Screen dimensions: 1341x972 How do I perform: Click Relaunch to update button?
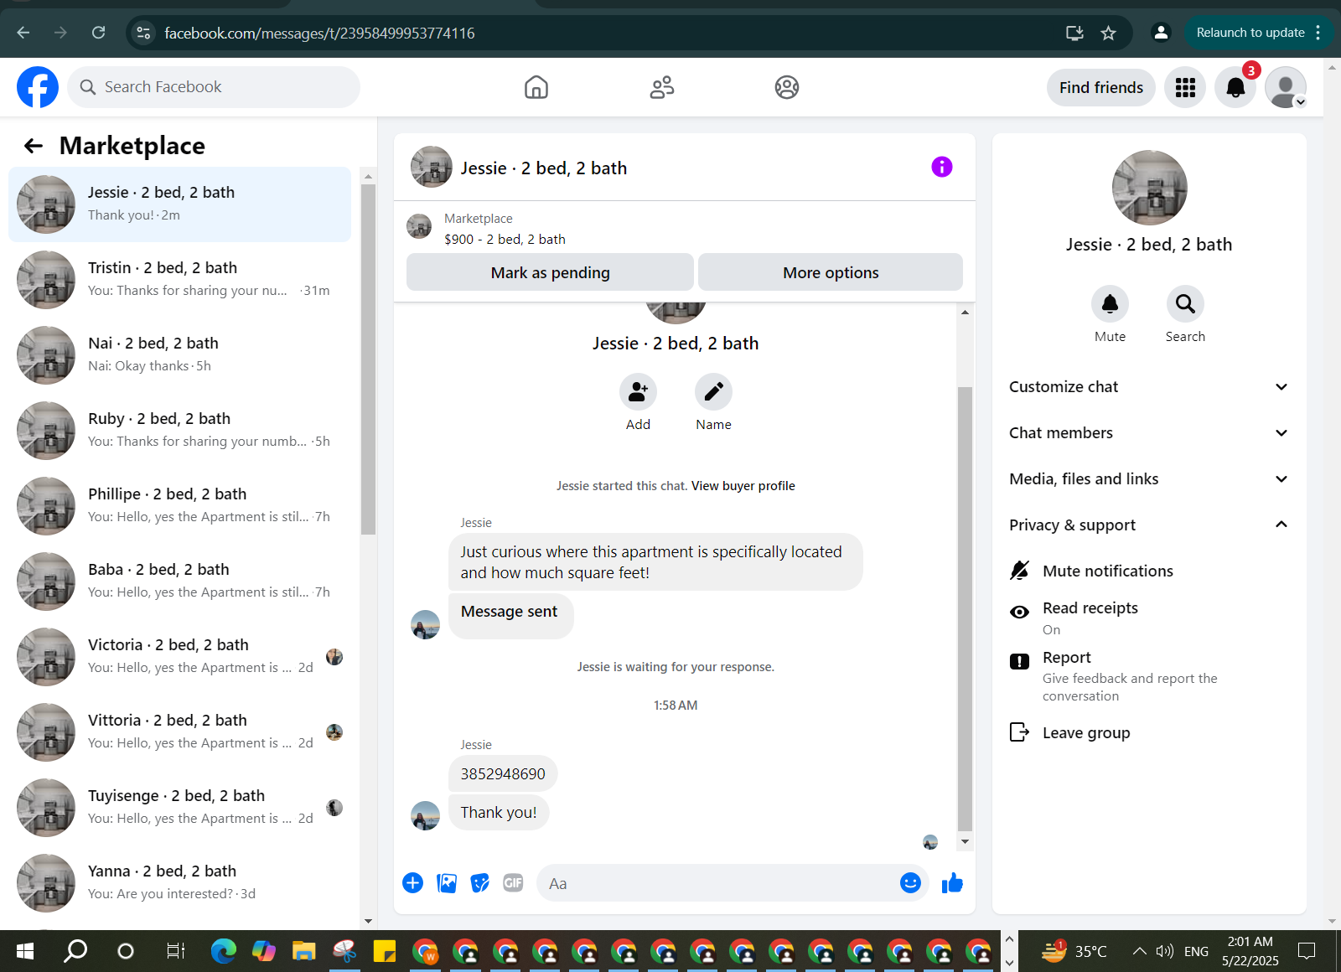tap(1250, 33)
